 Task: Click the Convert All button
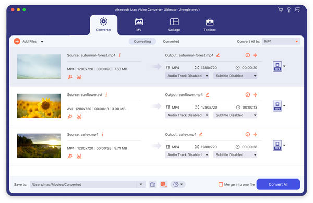278,184
